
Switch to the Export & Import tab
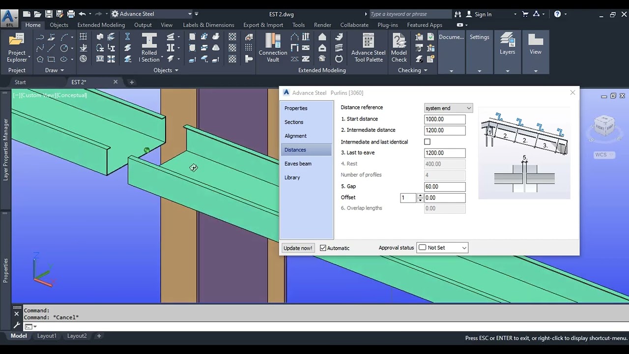[263, 25]
